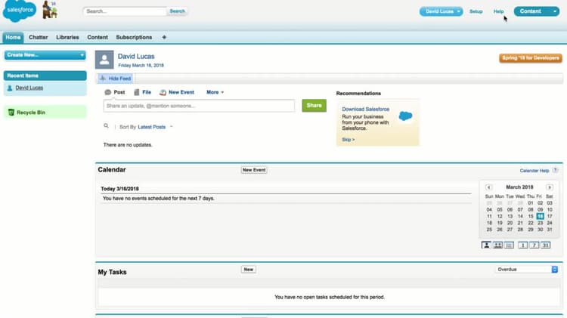
Task: Click 'There are no updates.' text
Action: (x=128, y=145)
